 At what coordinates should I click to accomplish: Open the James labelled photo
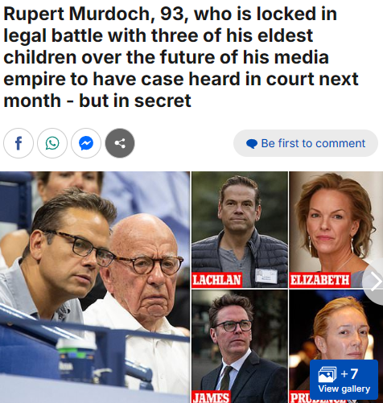pyautogui.click(x=240, y=347)
